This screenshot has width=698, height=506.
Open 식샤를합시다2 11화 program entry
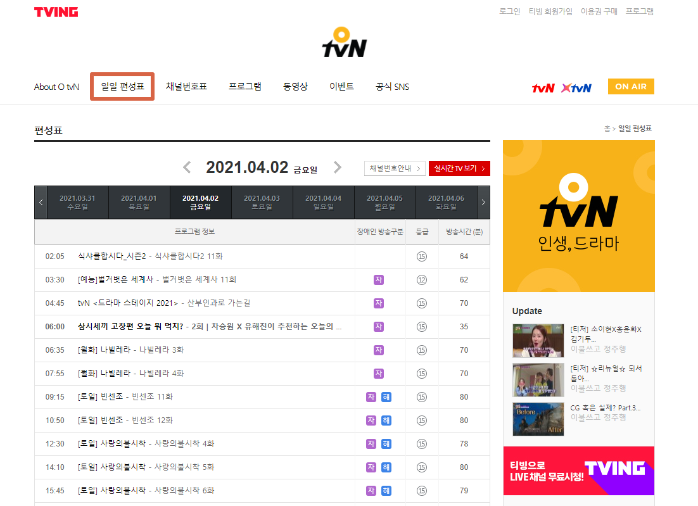(x=151, y=256)
